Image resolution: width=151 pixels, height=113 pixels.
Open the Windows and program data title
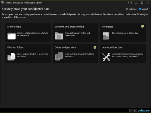tap(69, 27)
